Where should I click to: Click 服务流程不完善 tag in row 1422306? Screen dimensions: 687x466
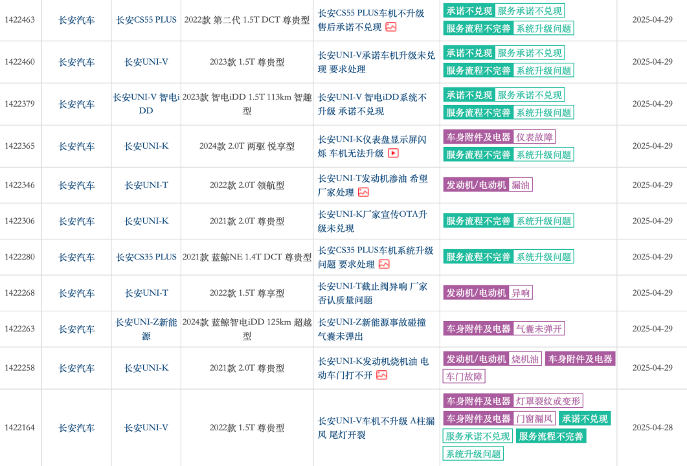(x=479, y=221)
